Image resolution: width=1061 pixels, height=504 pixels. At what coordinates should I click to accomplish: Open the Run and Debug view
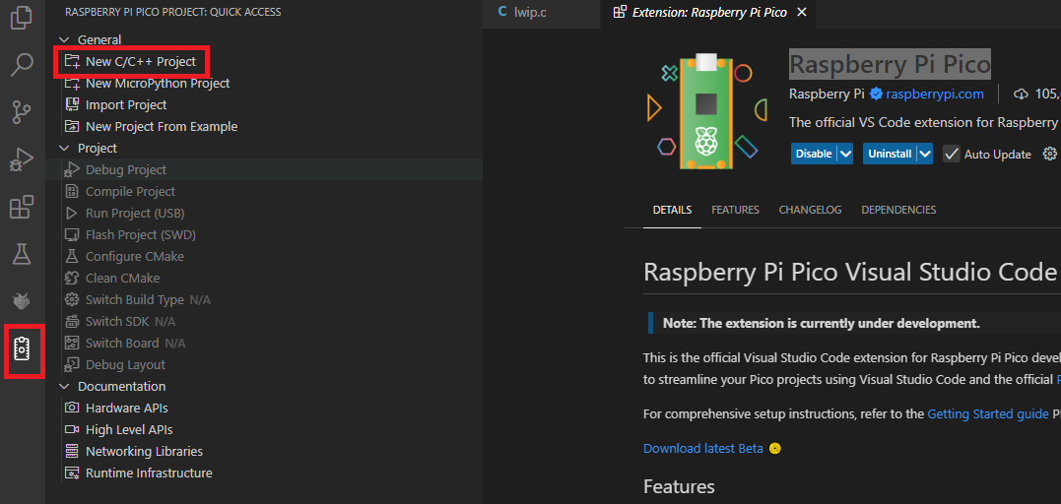pyautogui.click(x=23, y=159)
